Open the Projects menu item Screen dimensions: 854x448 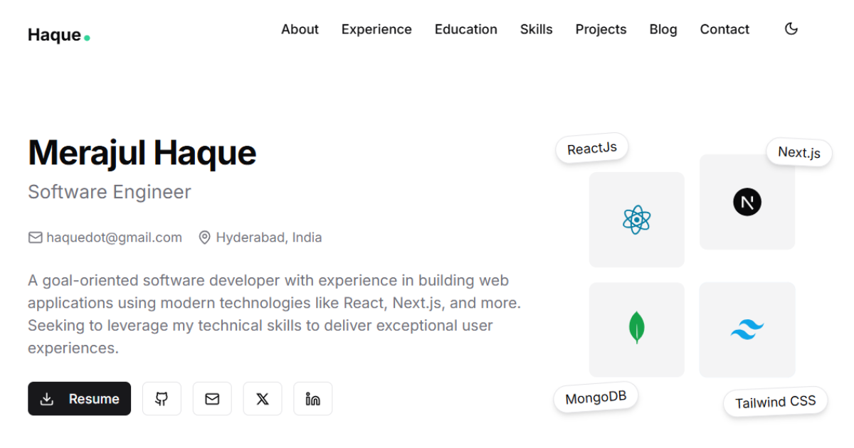coord(601,29)
